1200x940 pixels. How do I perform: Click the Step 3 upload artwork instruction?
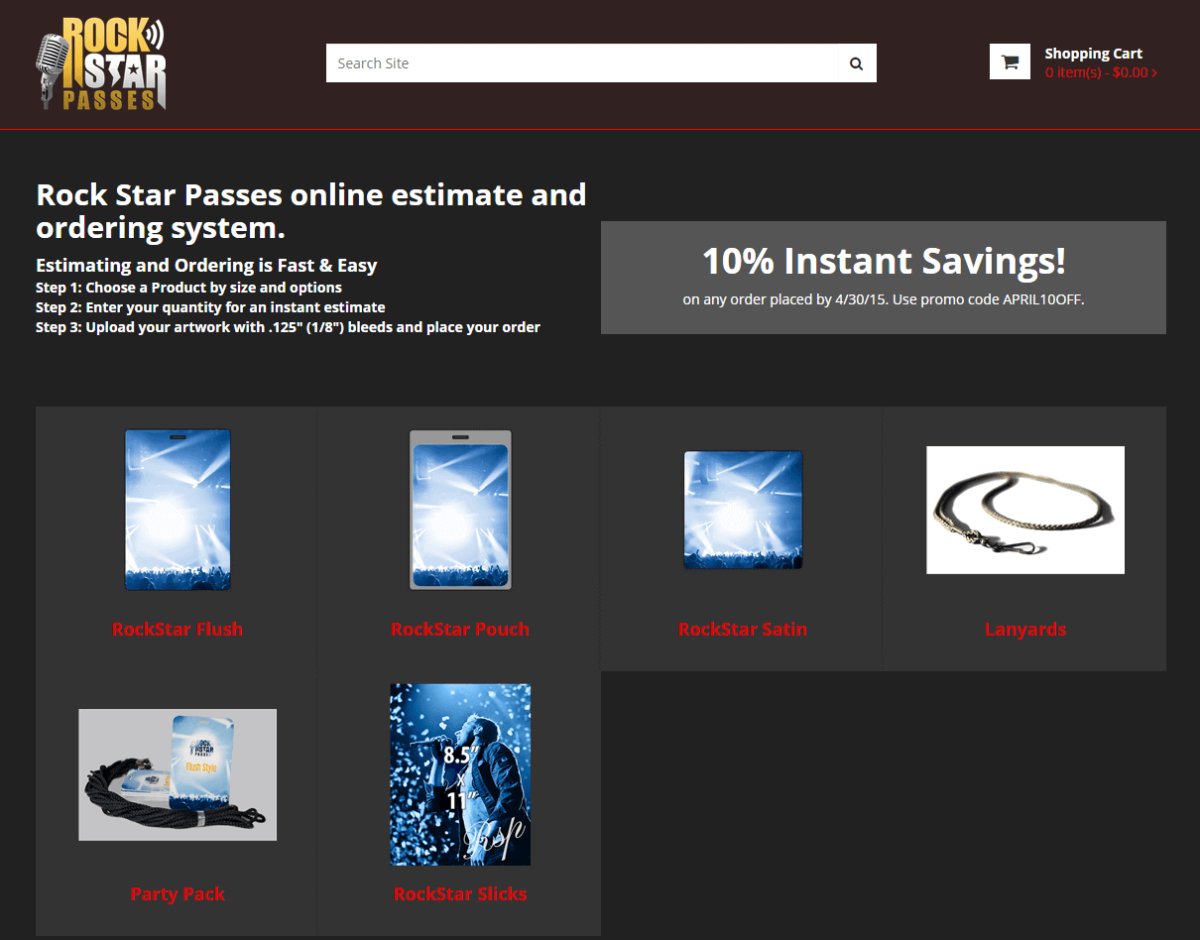coord(288,327)
